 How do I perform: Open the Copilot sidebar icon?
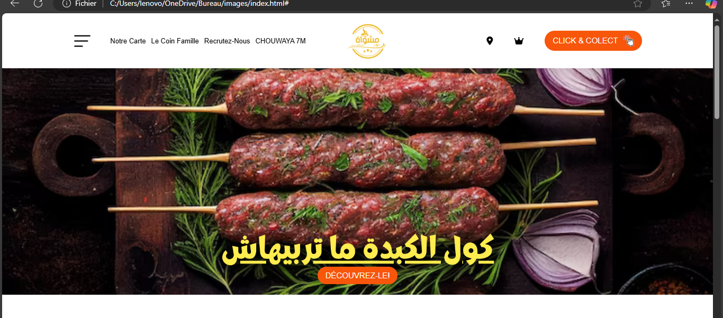pos(711,3)
